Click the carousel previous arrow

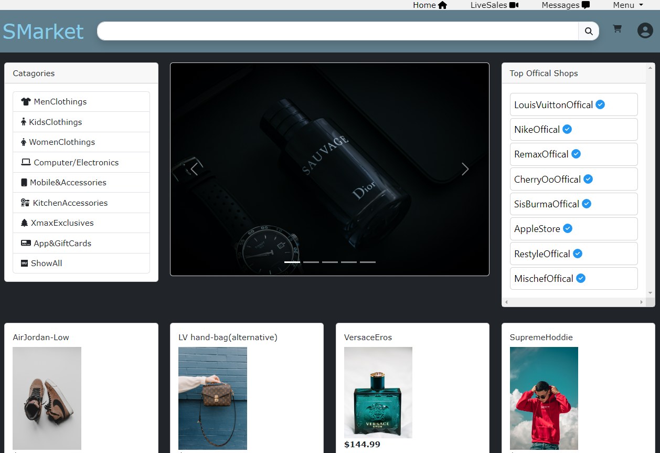(194, 169)
